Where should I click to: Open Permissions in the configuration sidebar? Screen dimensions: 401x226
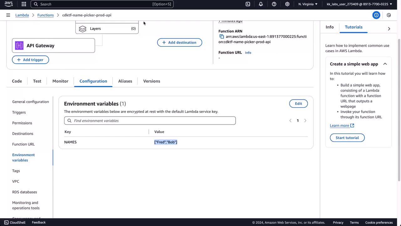click(22, 123)
